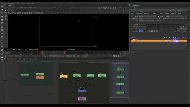This screenshot has width=190, height=107.
Task: Click the opacity slider track
Action: coord(166,25)
